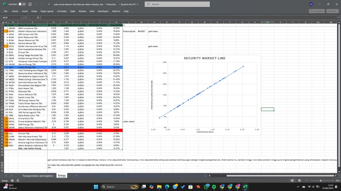Click the 81% zoom level

pyautogui.click(x=337, y=181)
